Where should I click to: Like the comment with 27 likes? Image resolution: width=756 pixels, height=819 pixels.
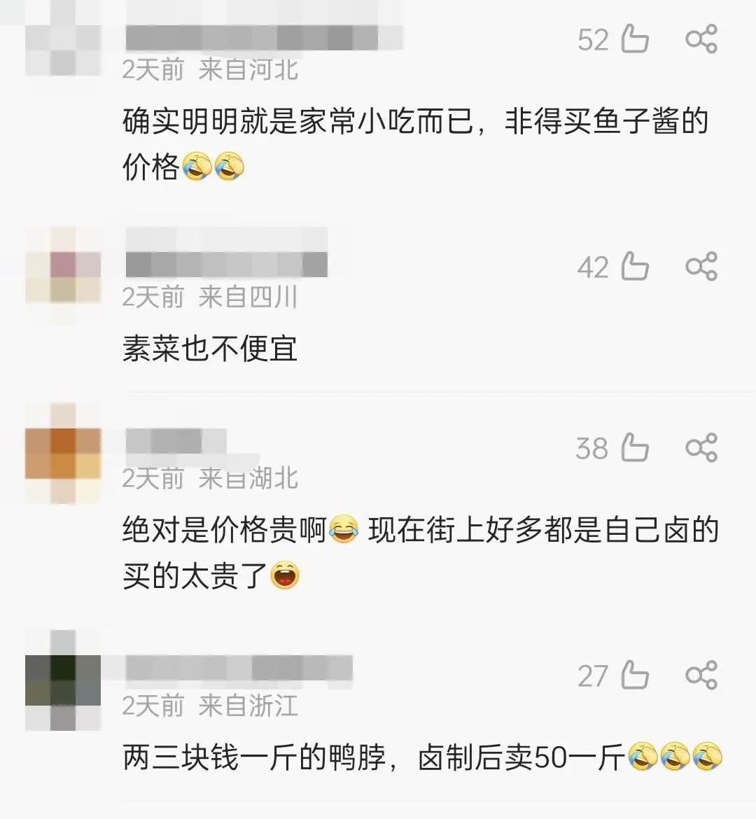(x=635, y=675)
